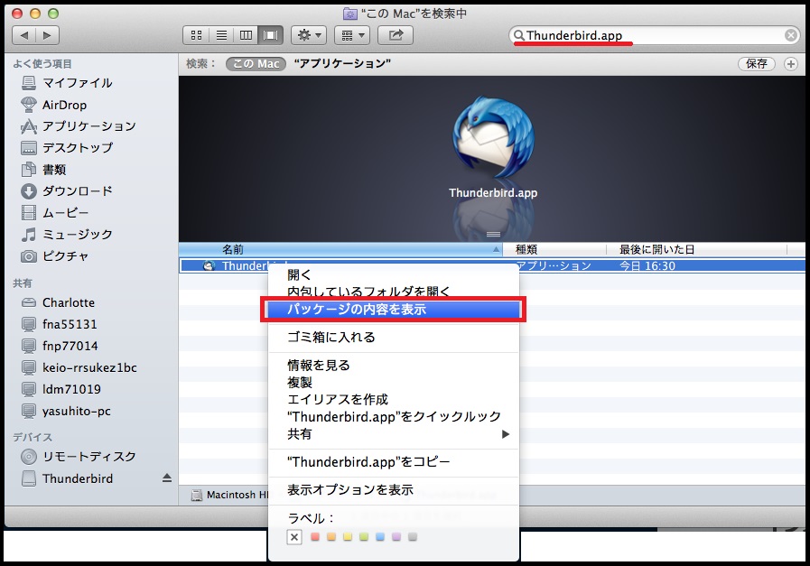This screenshot has width=810, height=566.
Task: Switch to column view mode
Action: tap(246, 35)
